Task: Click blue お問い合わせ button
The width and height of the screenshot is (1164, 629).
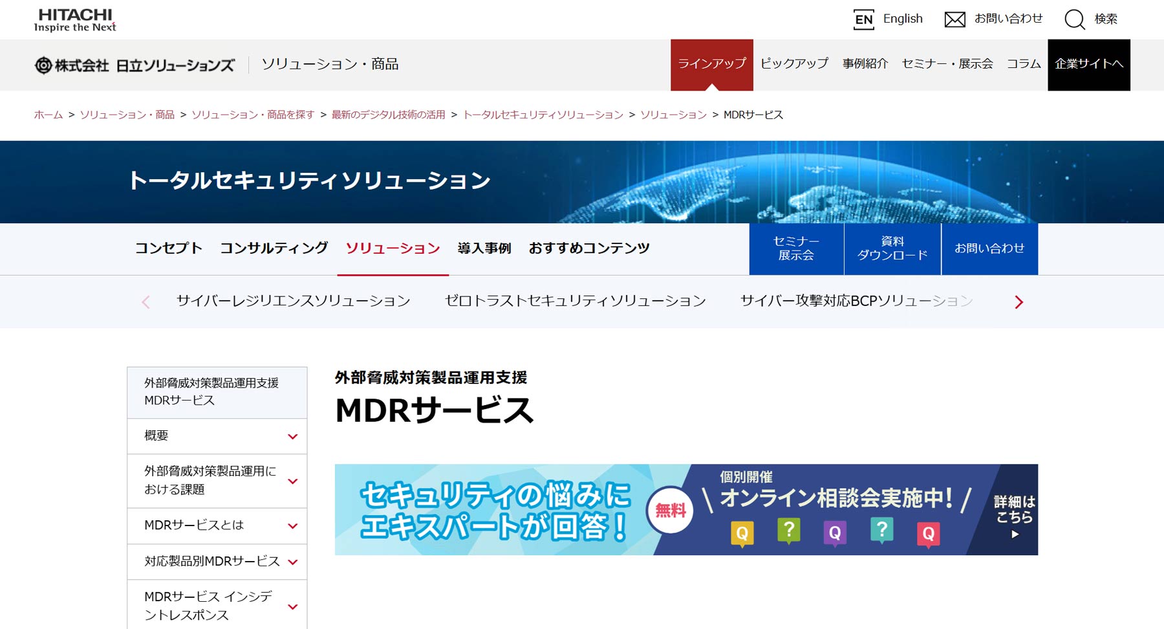Action: point(990,249)
